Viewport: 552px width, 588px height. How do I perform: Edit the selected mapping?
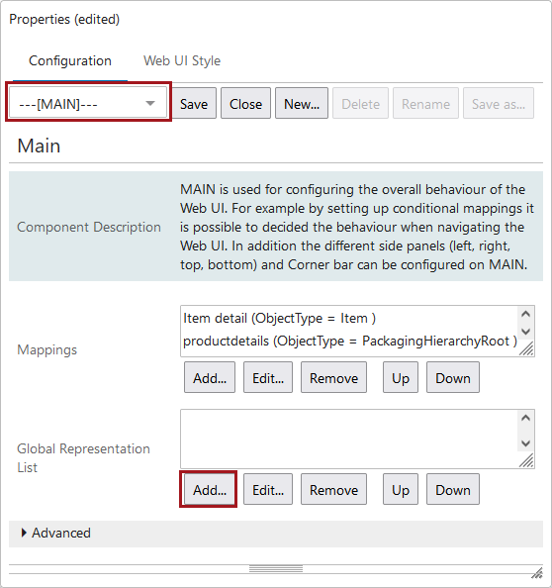coord(268,377)
